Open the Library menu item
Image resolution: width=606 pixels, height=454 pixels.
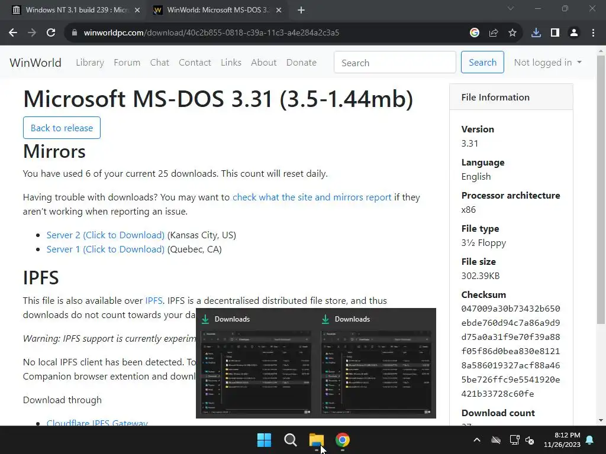(90, 63)
